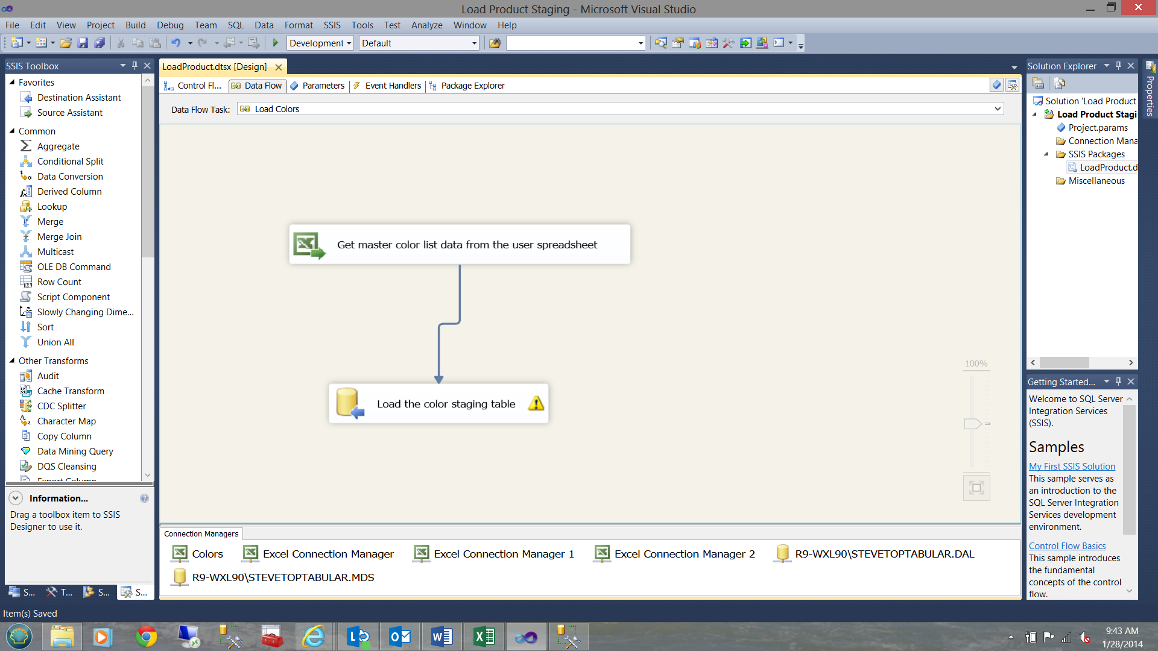Click the Undo toolbar icon
The image size is (1158, 651).
(176, 43)
